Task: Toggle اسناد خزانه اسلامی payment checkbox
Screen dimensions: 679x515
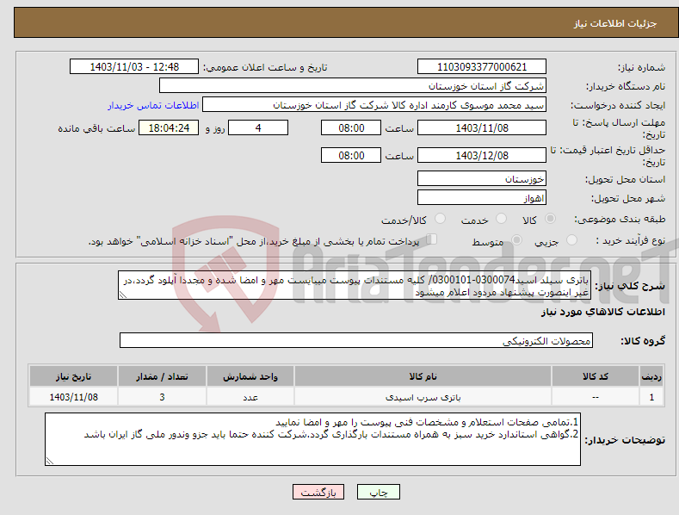Action: (431, 239)
